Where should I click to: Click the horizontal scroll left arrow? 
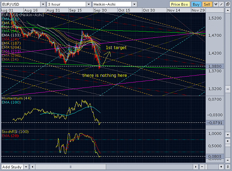(x=32, y=167)
